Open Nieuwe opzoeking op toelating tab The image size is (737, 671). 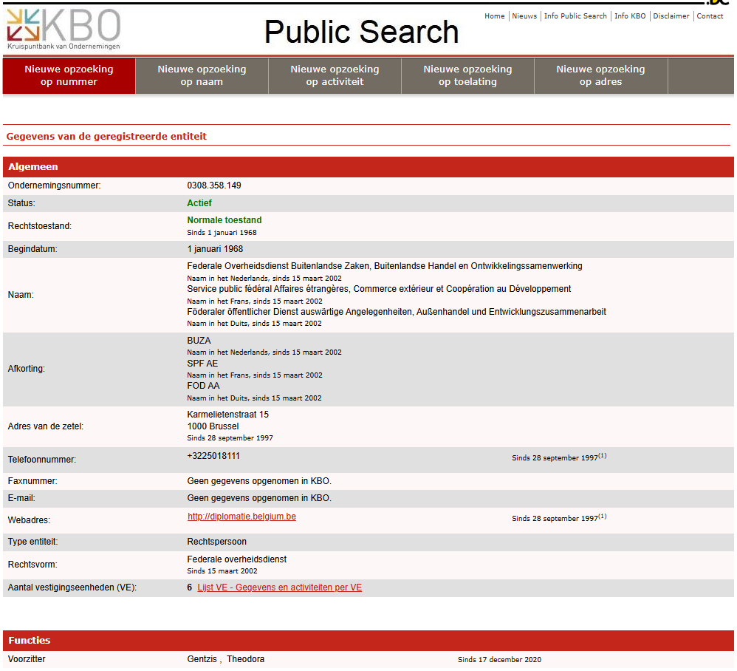(467, 75)
